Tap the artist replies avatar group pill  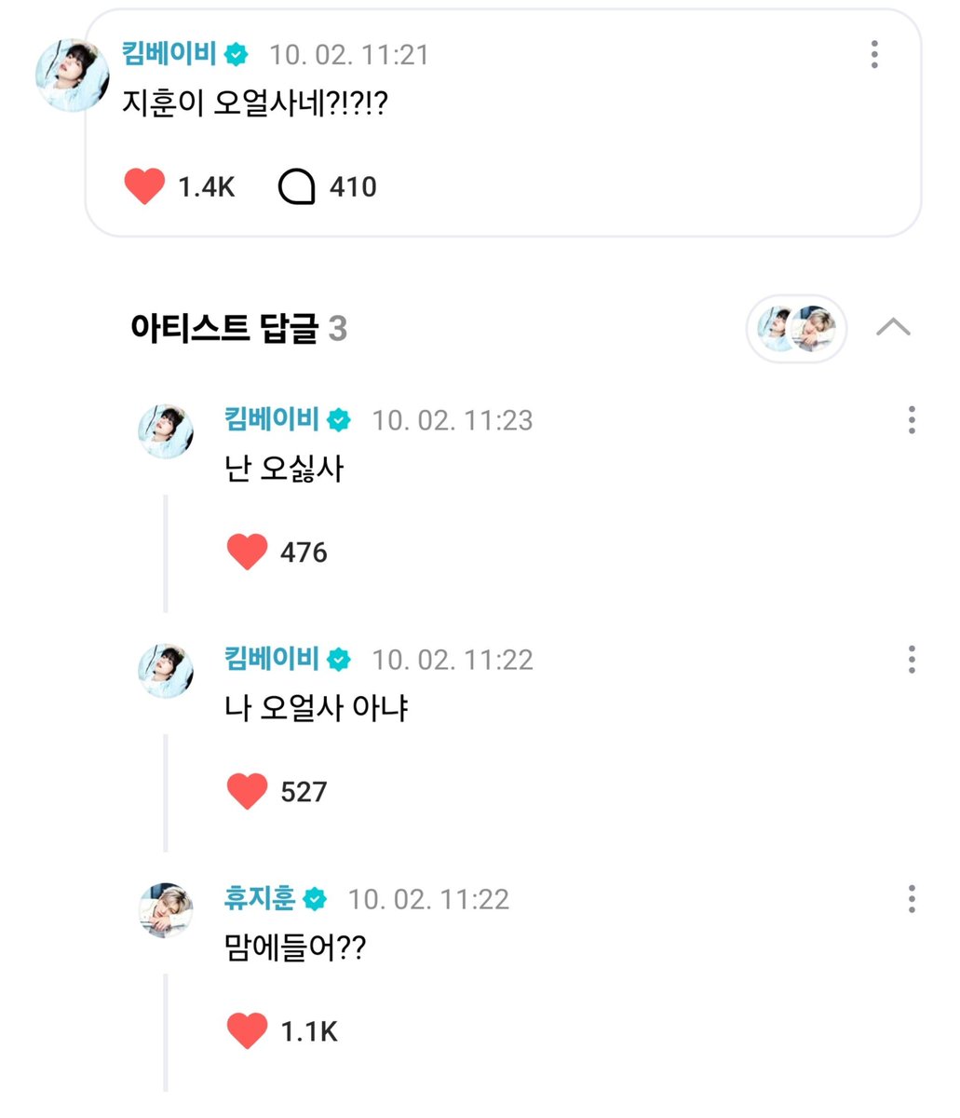tap(796, 329)
